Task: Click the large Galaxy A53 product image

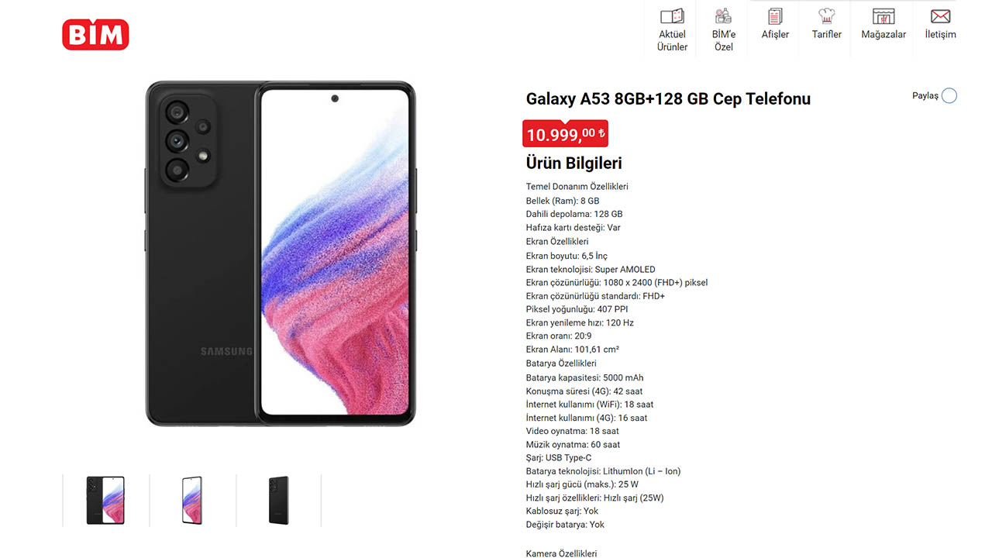Action: click(x=281, y=253)
